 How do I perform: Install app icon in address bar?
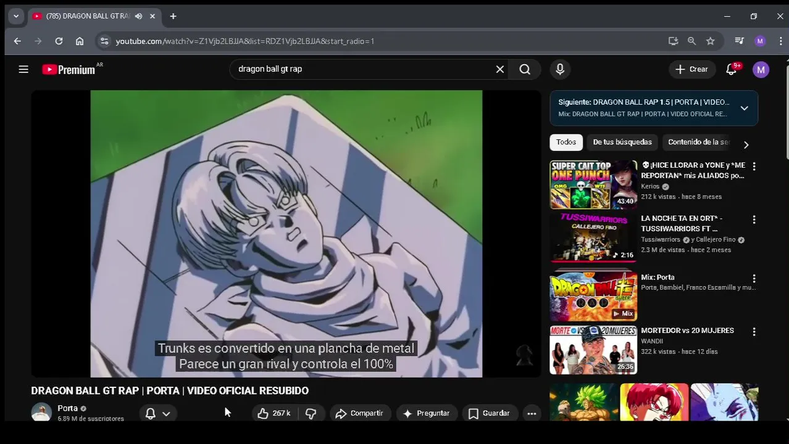click(673, 41)
